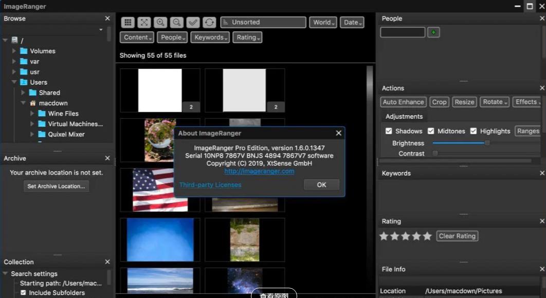Zoom in on thumbnails
Screen dimensions: 546x298
point(160,22)
